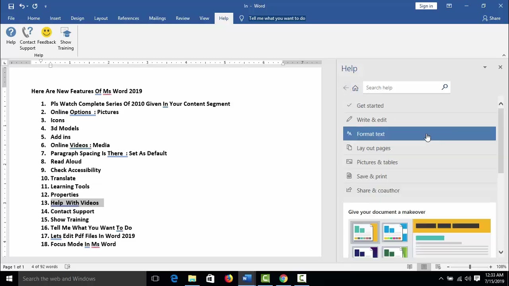The width and height of the screenshot is (509, 286).
Task: Click the Help pane scroll up arrow
Action: [x=501, y=104]
